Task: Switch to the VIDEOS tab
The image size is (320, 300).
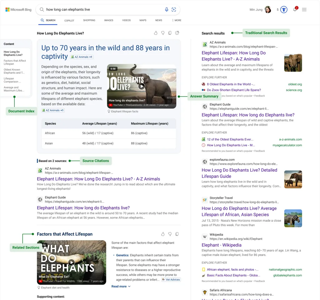Action: coord(126,20)
